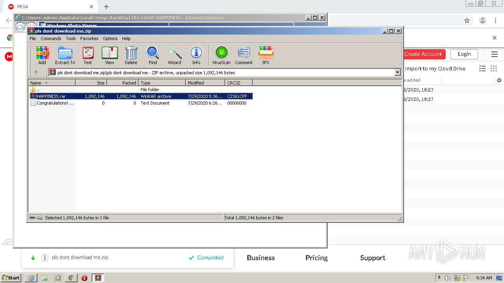The width and height of the screenshot is (504, 283).
Task: Open Internet Explorer from the taskbar
Action: point(31,278)
